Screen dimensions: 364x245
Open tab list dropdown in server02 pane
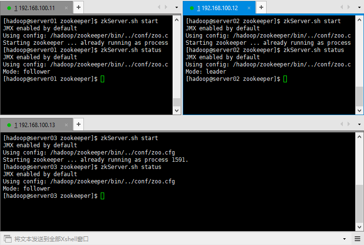coord(359,7)
